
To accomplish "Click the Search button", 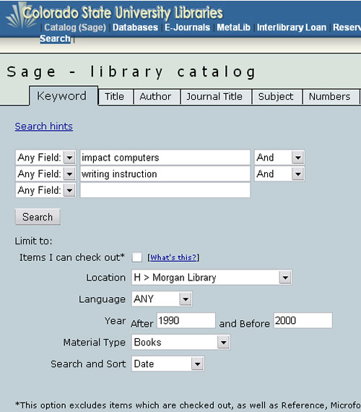I will (38, 217).
